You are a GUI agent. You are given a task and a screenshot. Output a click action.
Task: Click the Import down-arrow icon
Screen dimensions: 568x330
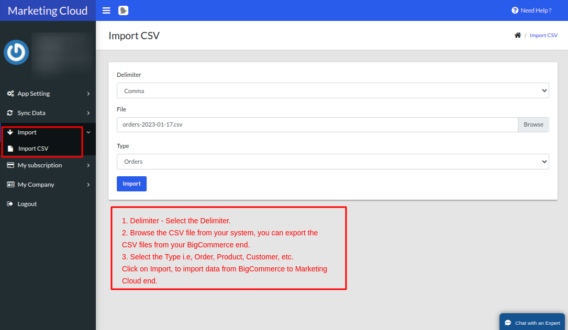(10, 132)
